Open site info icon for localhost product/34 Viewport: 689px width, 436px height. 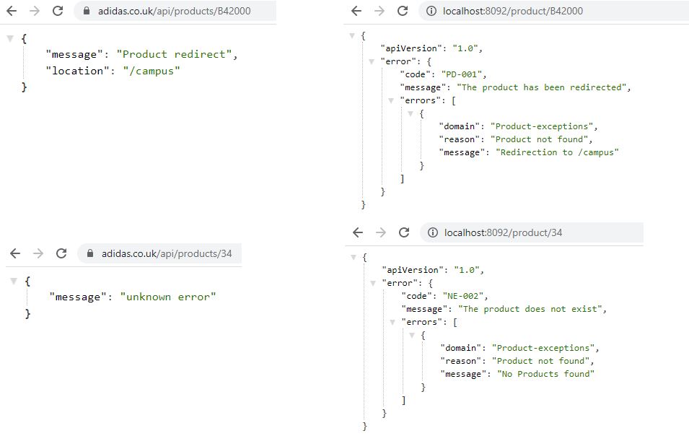tap(432, 232)
